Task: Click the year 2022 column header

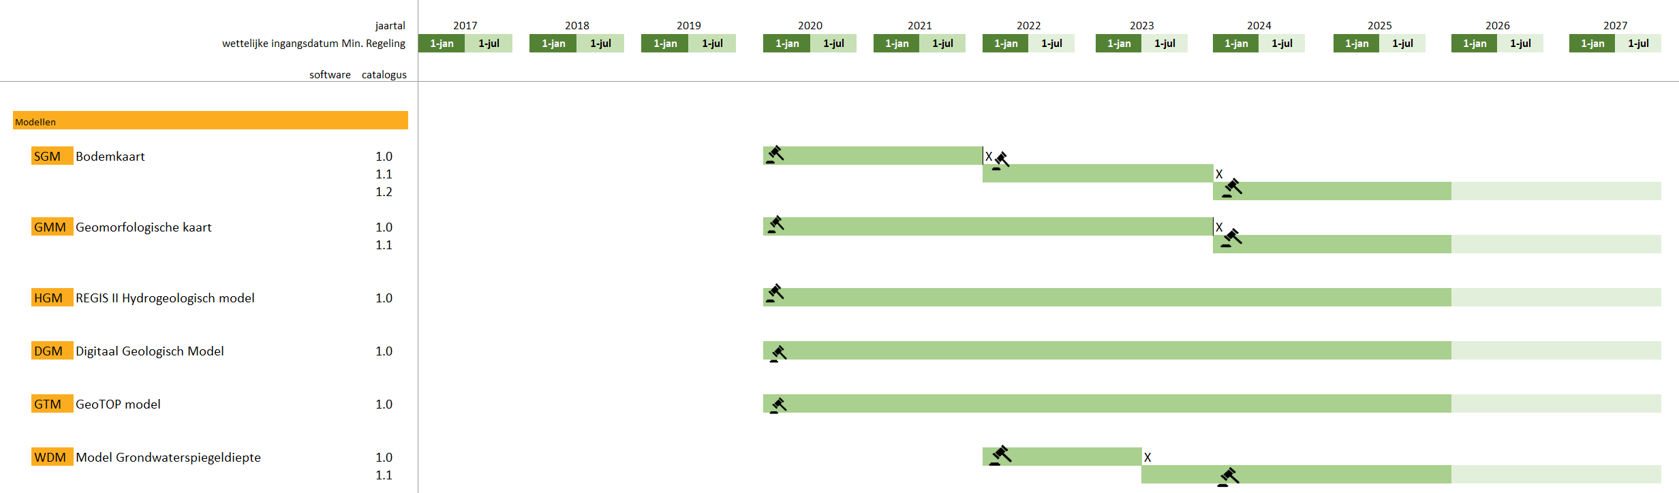Action: 1028,25
